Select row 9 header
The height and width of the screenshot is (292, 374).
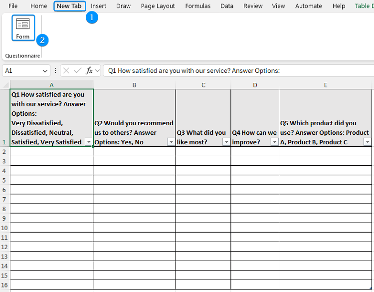tap(5, 218)
